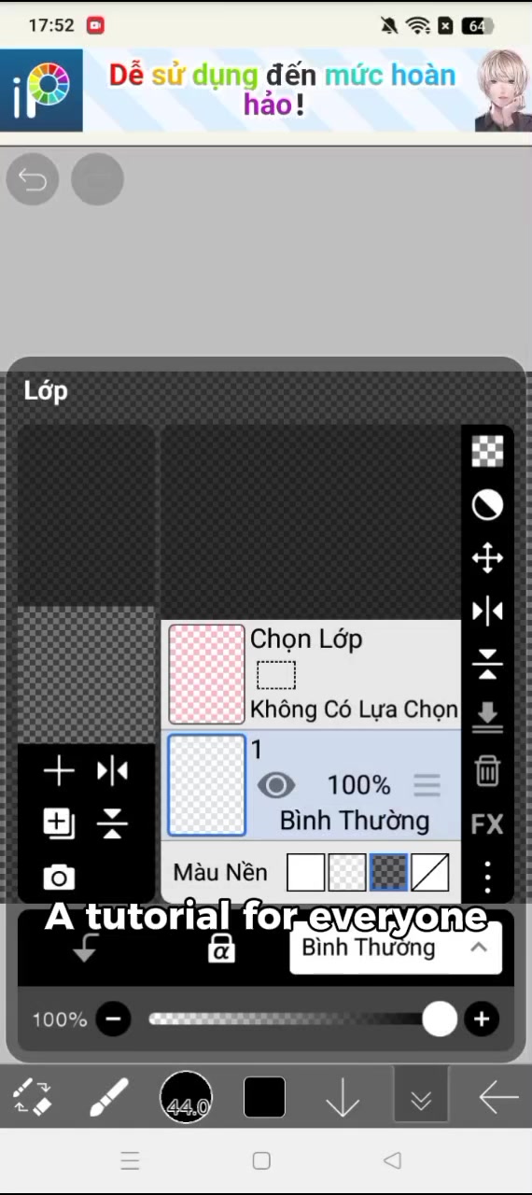The height and width of the screenshot is (1195, 532).
Task: Select the Brush tool in bottom toolbar
Action: (109, 1097)
